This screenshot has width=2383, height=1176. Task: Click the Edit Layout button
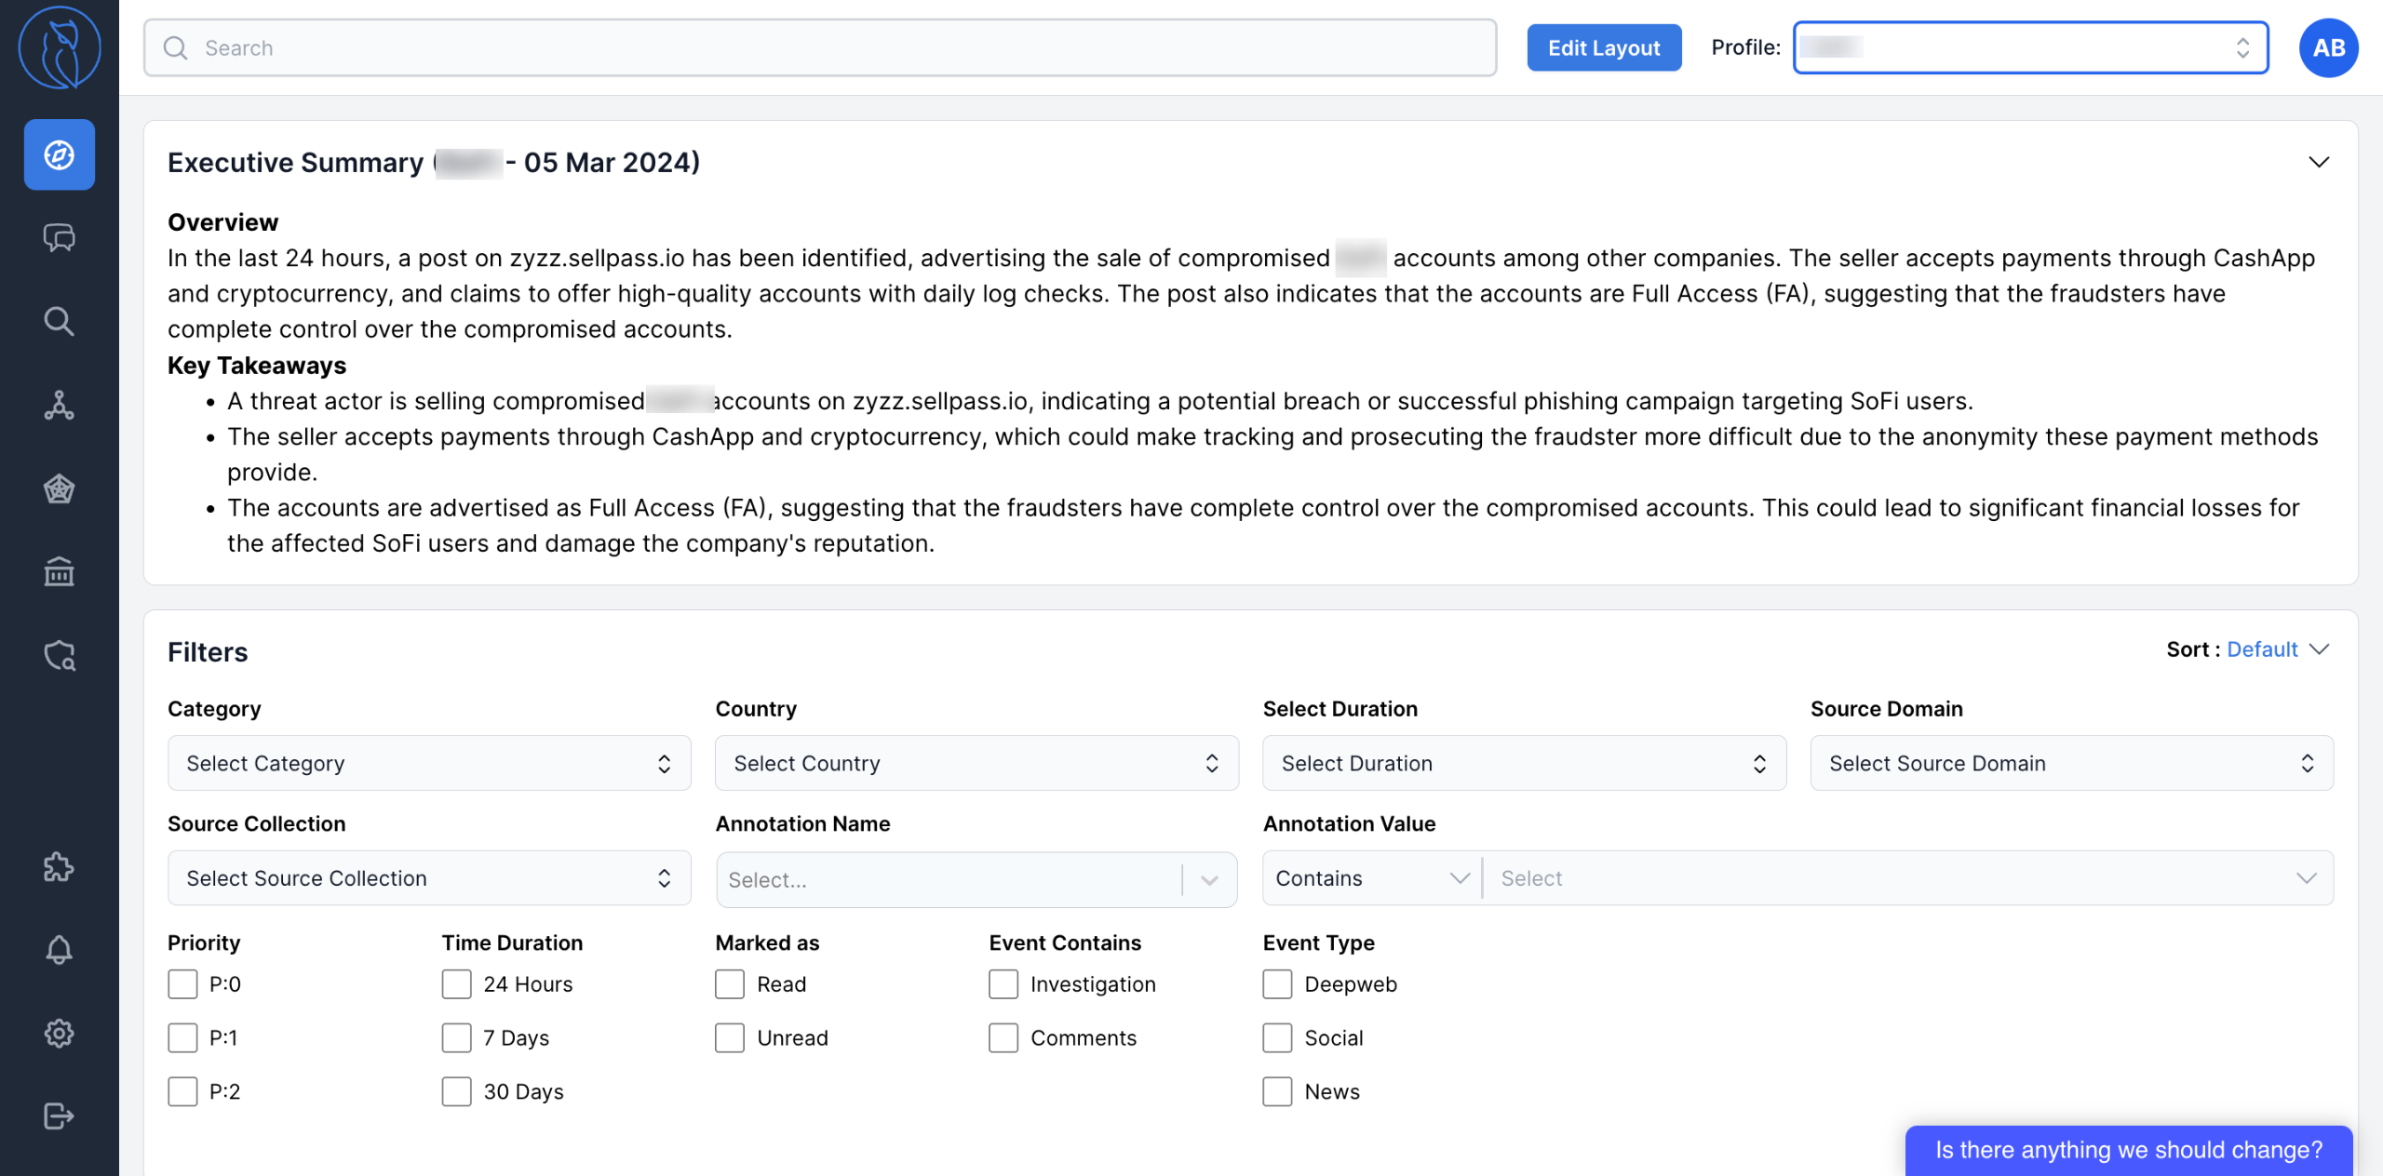(1603, 47)
